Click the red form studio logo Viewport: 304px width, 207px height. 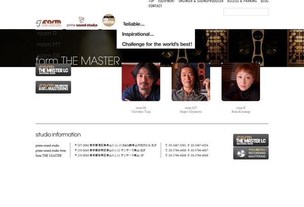tap(49, 23)
